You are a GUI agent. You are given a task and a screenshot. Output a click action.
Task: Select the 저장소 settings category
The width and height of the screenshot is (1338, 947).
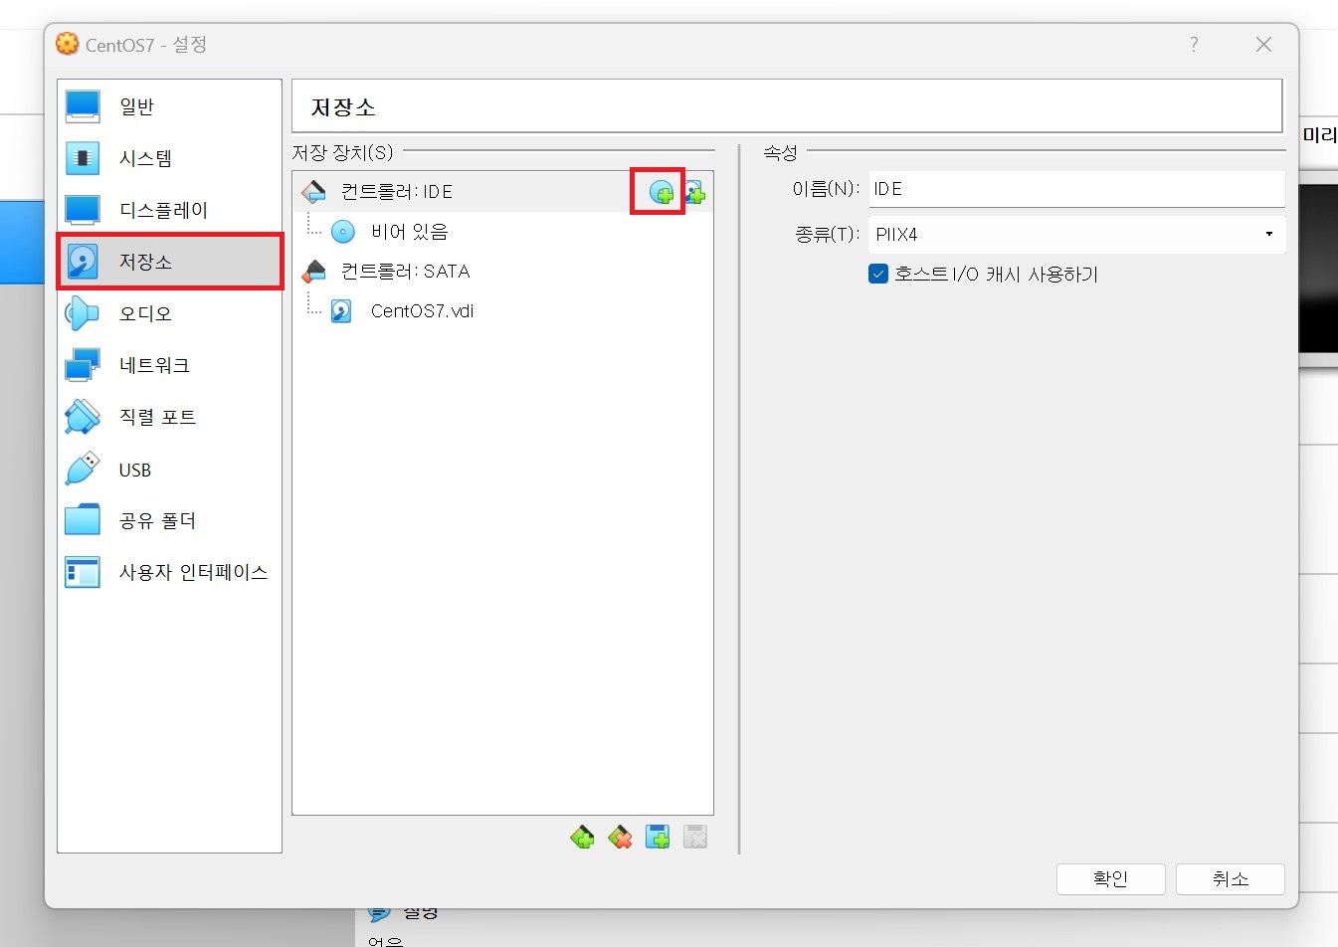coord(169,262)
